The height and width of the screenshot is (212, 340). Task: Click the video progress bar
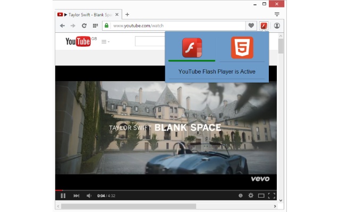[x=166, y=190]
